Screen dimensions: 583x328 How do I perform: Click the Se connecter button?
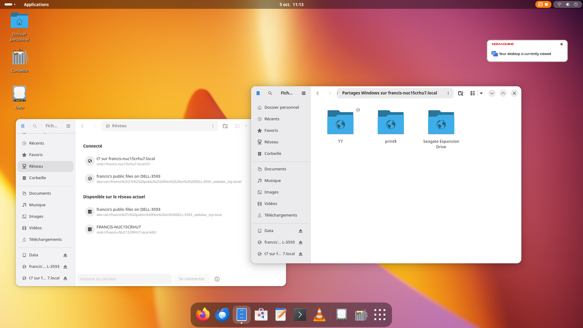click(x=192, y=279)
